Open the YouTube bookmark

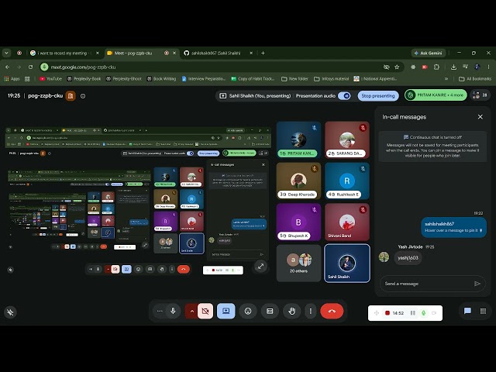pyautogui.click(x=50, y=79)
